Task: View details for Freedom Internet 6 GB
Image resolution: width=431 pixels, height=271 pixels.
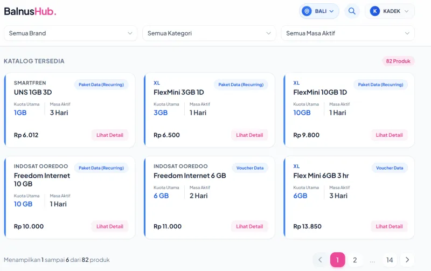Action: point(249,226)
